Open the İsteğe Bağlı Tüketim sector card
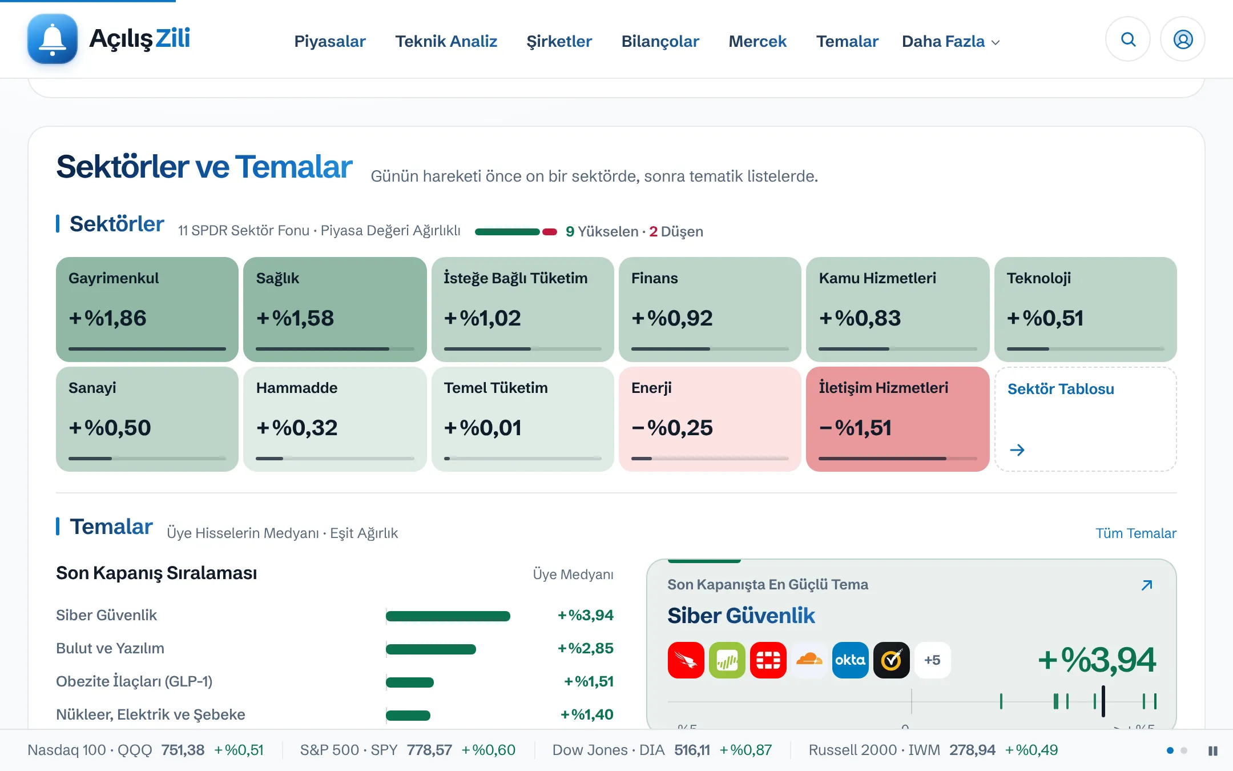The image size is (1233, 771). pos(522,310)
